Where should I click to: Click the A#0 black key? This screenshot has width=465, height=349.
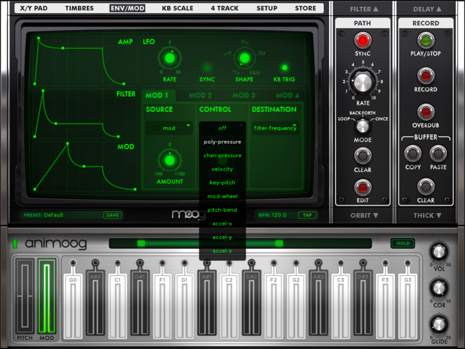click(95, 303)
